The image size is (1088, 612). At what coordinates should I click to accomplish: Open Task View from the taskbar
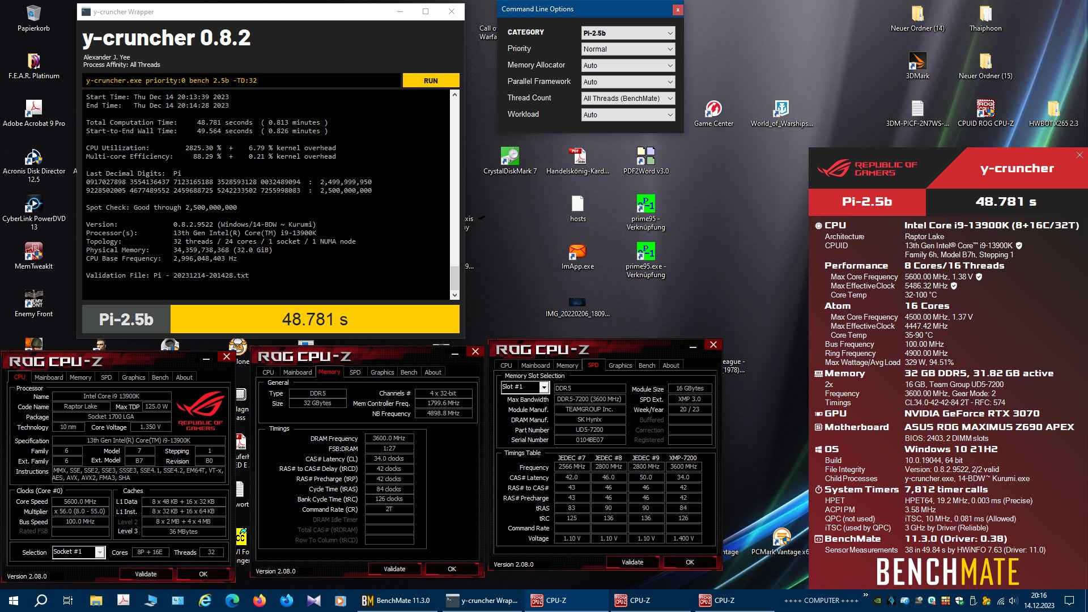tap(67, 601)
